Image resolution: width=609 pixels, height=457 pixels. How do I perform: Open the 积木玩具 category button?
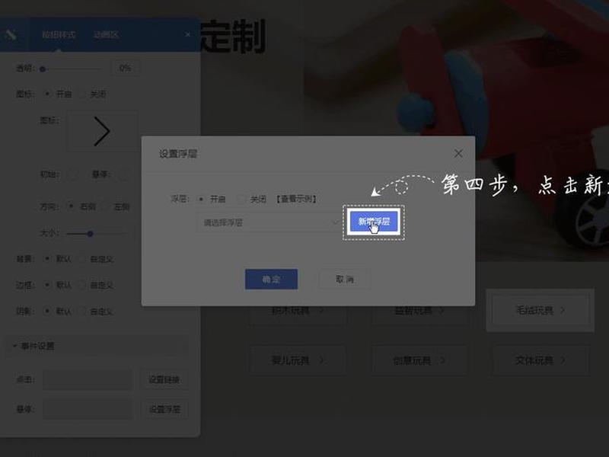click(x=298, y=310)
